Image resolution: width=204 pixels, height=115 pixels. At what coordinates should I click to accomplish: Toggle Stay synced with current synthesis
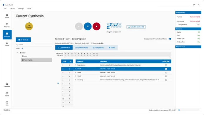tap(170, 39)
